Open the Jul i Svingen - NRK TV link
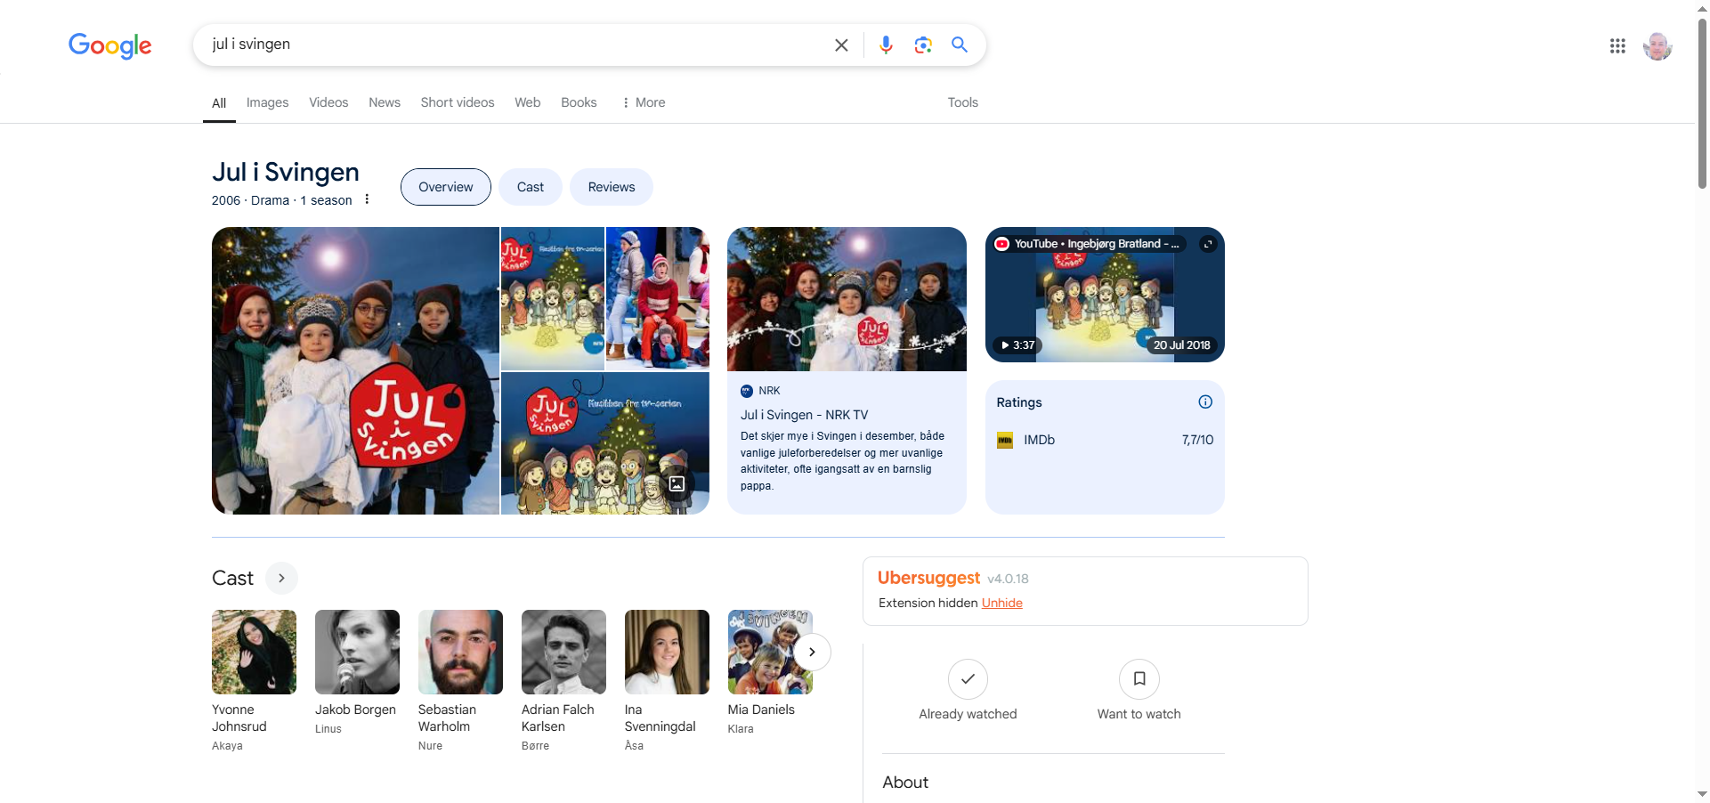Image resolution: width=1710 pixels, height=803 pixels. click(803, 415)
